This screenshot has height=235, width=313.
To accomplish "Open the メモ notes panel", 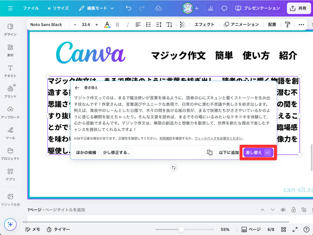I will [32, 229].
